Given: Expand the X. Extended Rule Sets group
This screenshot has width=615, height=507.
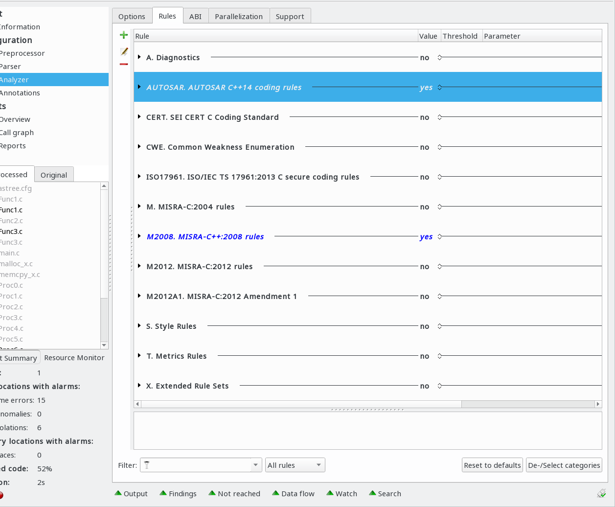Looking at the screenshot, I should coord(139,386).
